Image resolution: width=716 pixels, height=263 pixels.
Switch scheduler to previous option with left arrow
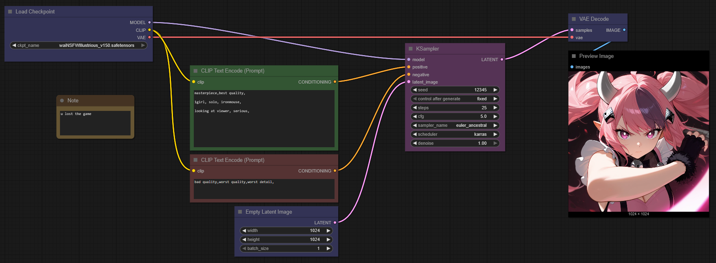[x=415, y=134]
